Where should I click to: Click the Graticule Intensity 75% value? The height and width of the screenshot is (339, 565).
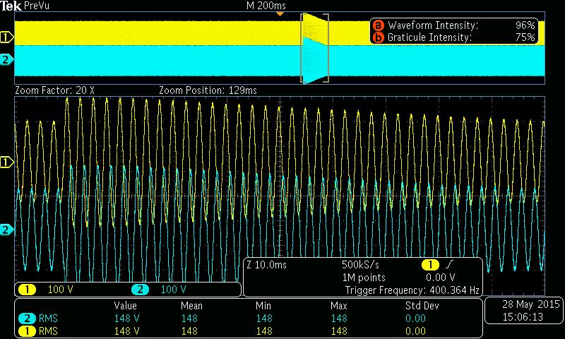(525, 37)
